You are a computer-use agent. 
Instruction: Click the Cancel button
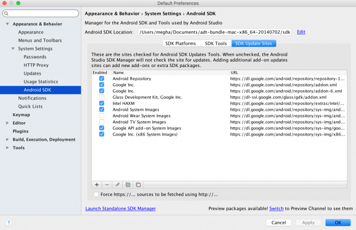(x=279, y=222)
